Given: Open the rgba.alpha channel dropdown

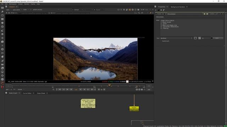Looking at the screenshot, I should click(17, 10).
